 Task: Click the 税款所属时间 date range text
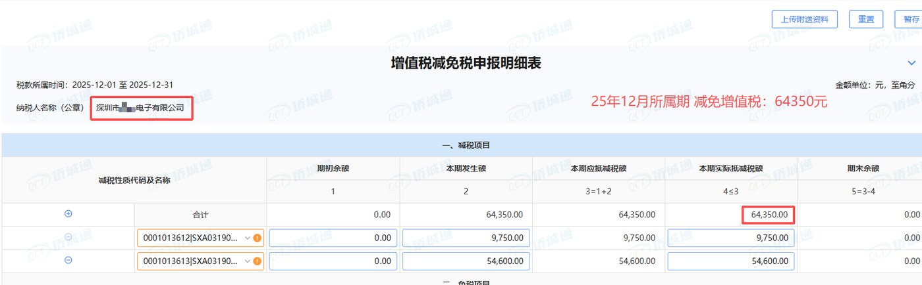(x=95, y=85)
